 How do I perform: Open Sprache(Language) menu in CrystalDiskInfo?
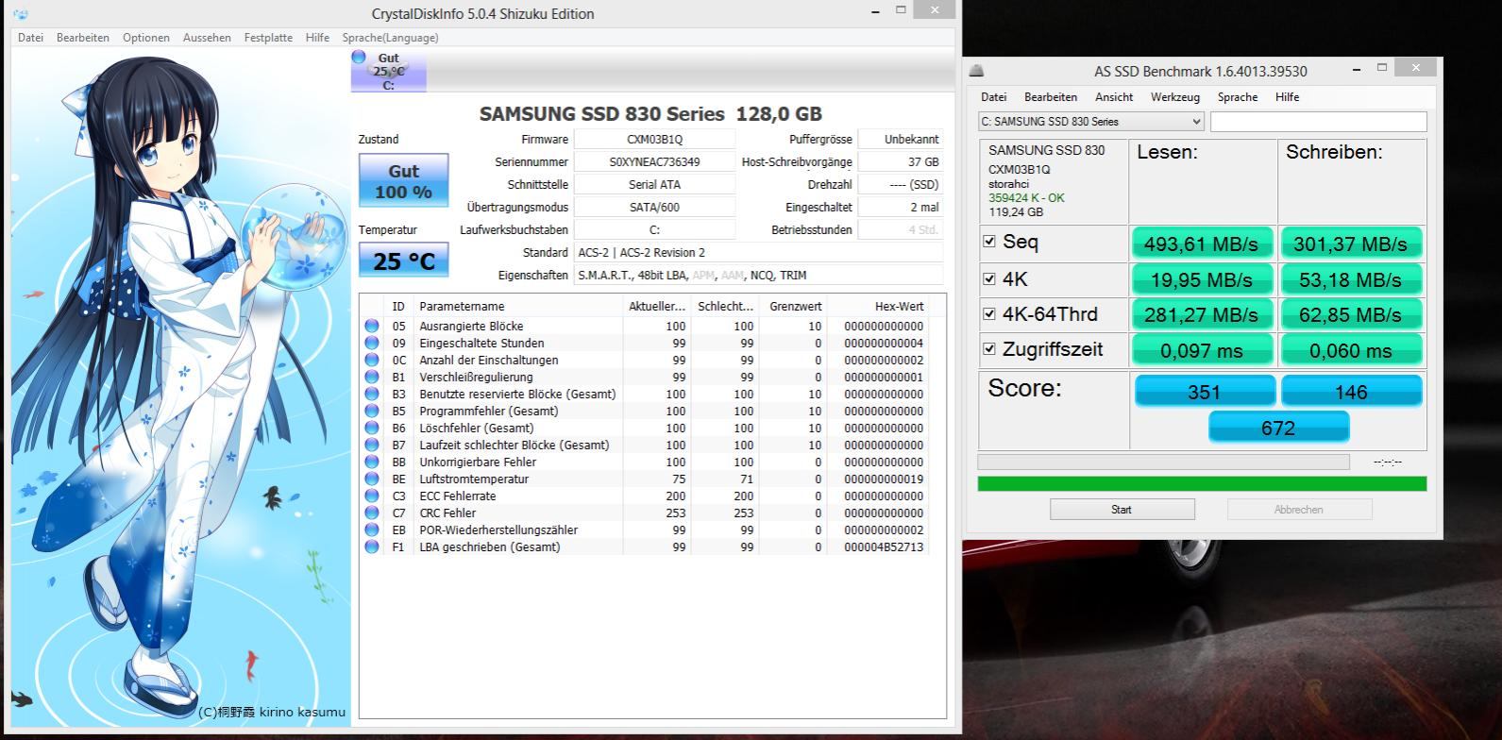pos(390,38)
